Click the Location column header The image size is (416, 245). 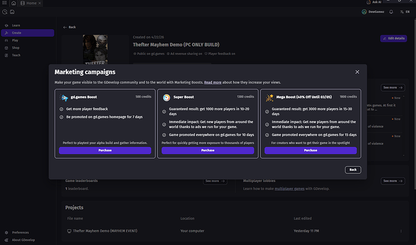pyautogui.click(x=188, y=219)
